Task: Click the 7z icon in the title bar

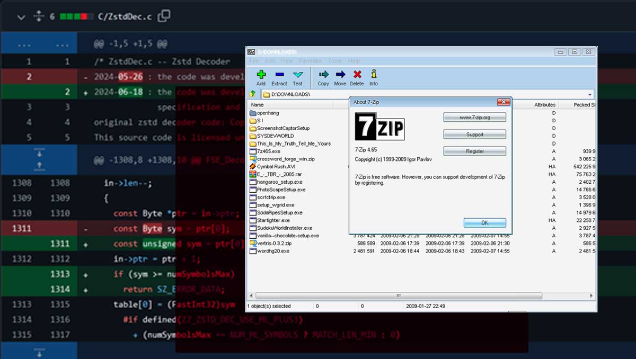Action: pyautogui.click(x=252, y=52)
